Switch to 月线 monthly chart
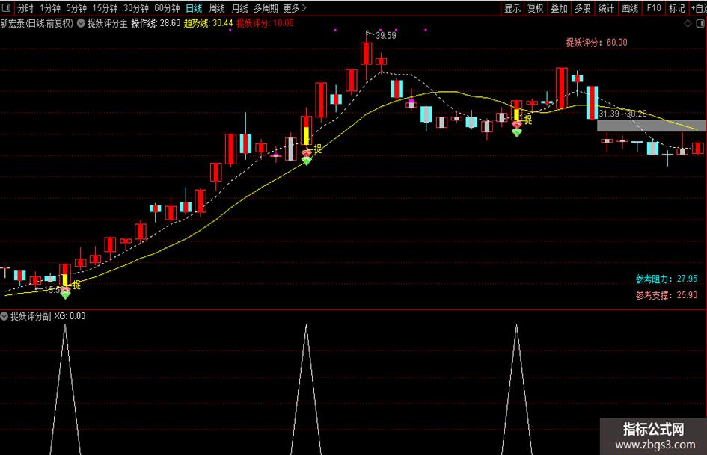The image size is (707, 455). [239, 8]
